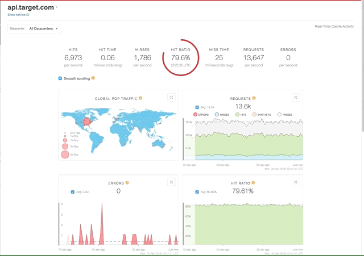This screenshot has height=256, width=364.
Task: Toggle the ERRORS series in Requests legend
Action: (x=196, y=114)
